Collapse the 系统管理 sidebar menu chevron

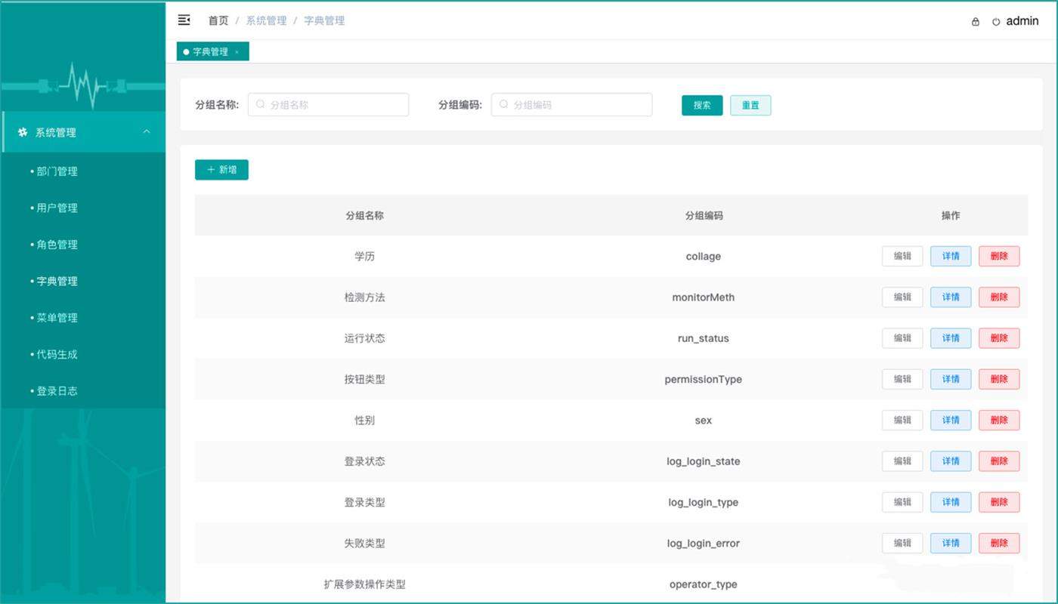tap(147, 131)
